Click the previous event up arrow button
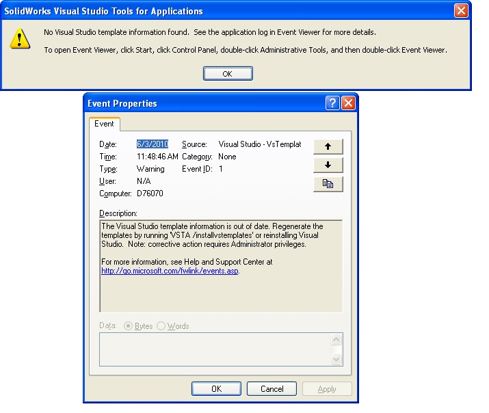This screenshot has height=413, width=489. [x=328, y=146]
